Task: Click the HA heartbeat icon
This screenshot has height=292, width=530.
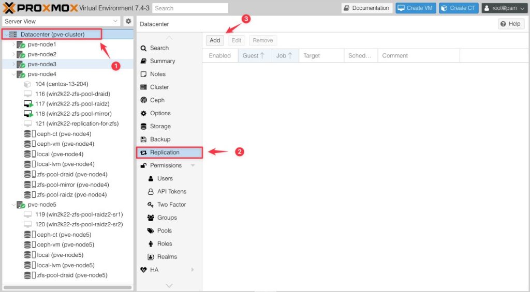Action: [x=144, y=270]
